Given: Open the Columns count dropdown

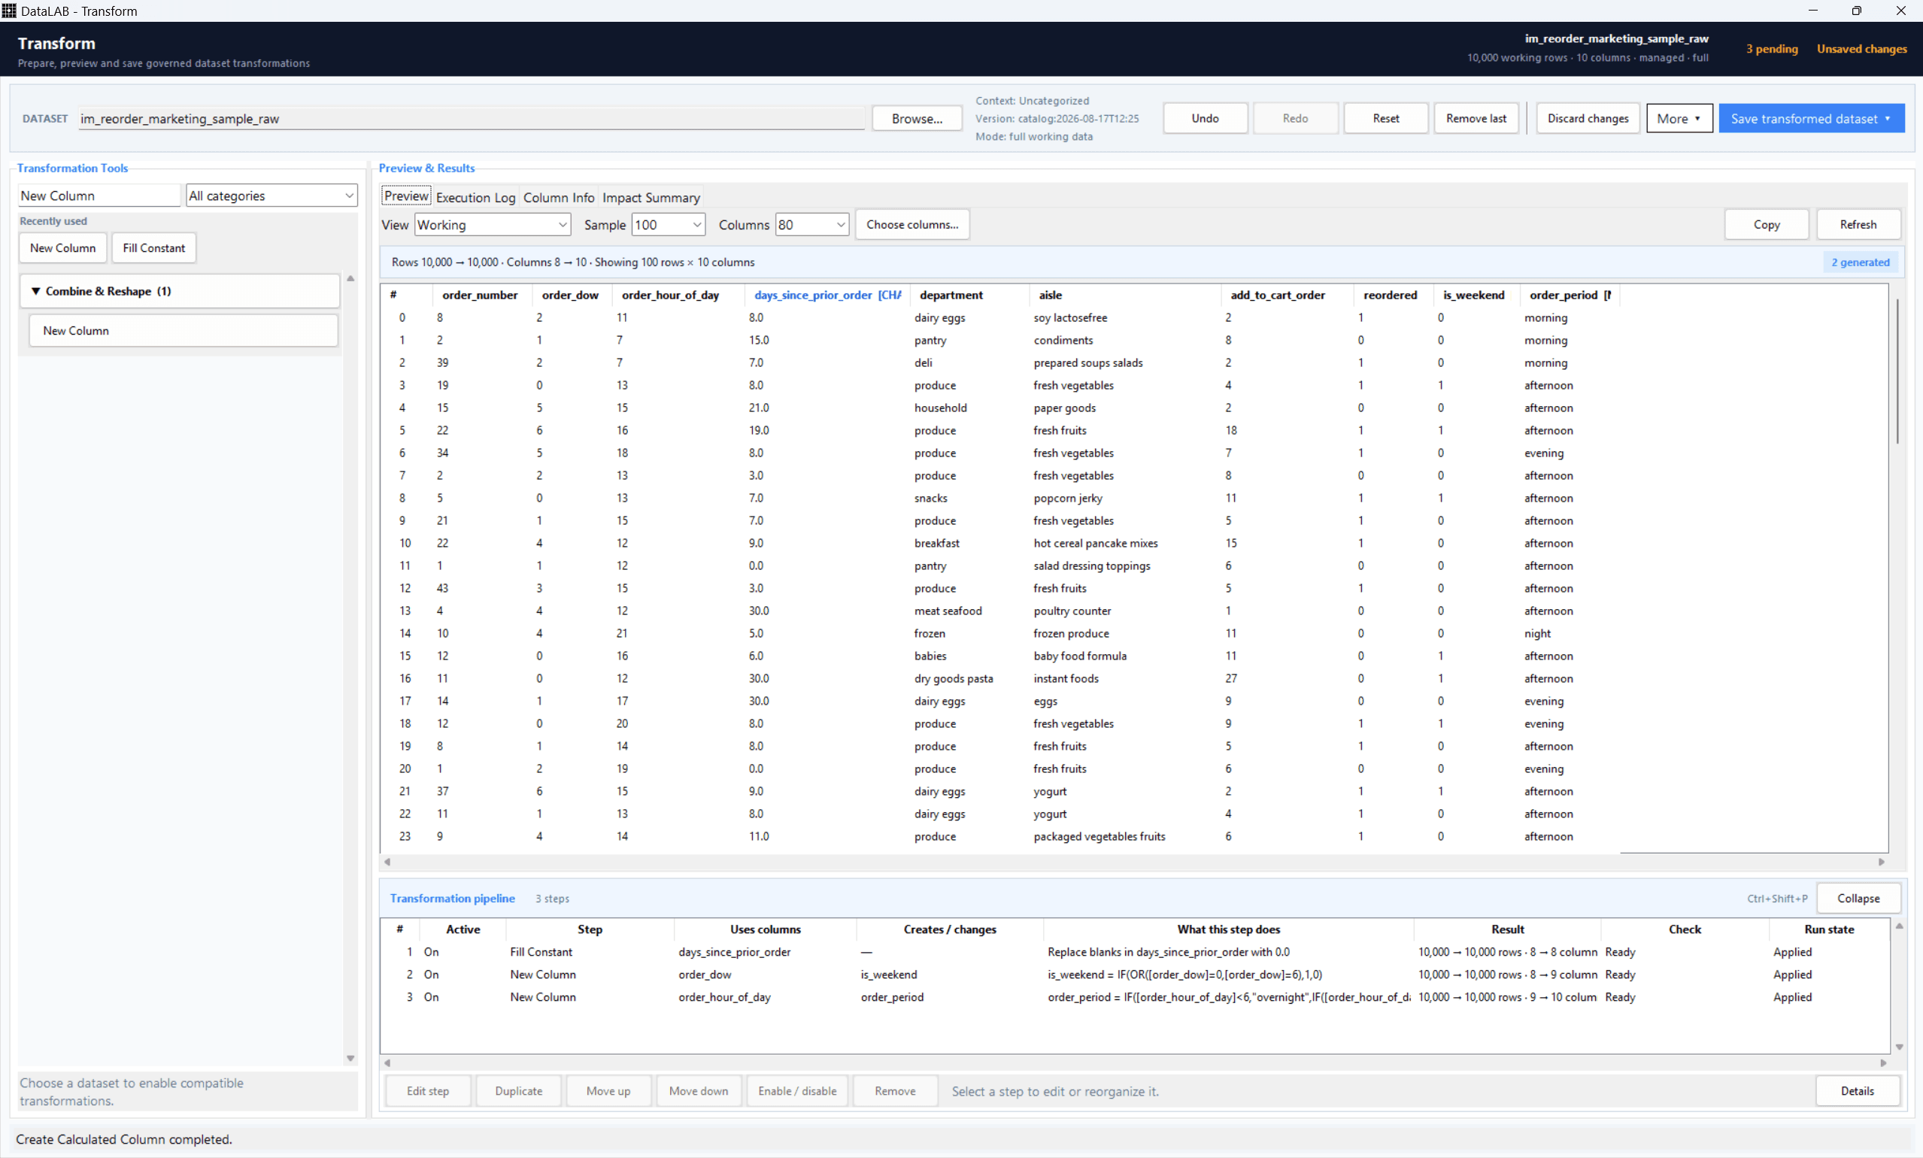Looking at the screenshot, I should pyautogui.click(x=811, y=225).
